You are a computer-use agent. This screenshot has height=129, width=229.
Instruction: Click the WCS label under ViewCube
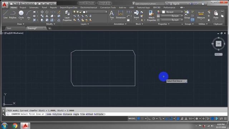[x=219, y=54]
